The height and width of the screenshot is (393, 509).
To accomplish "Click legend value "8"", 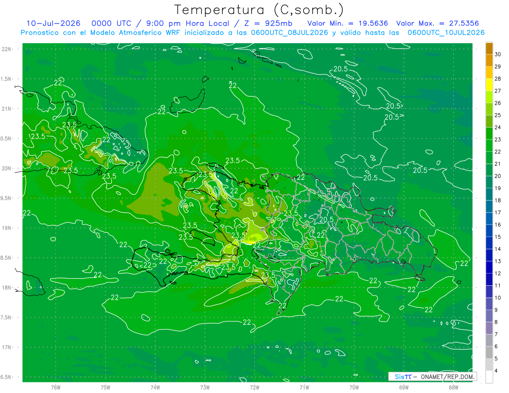I will tap(496, 322).
